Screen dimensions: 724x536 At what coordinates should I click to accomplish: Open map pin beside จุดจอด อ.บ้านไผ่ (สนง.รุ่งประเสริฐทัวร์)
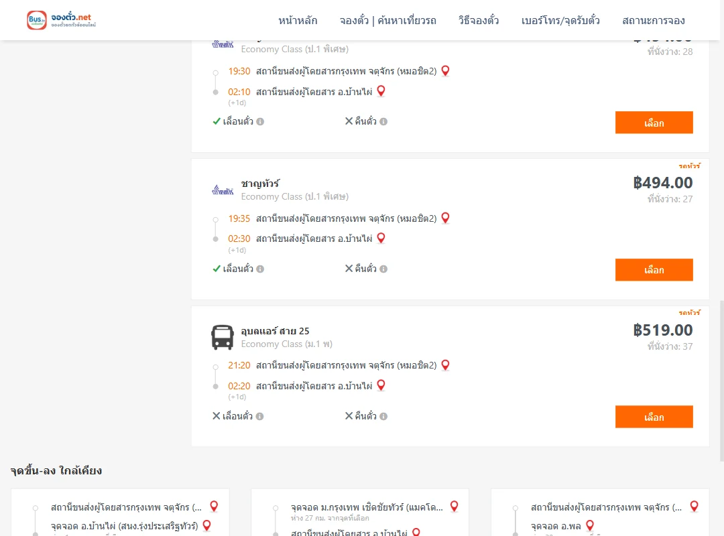click(207, 525)
